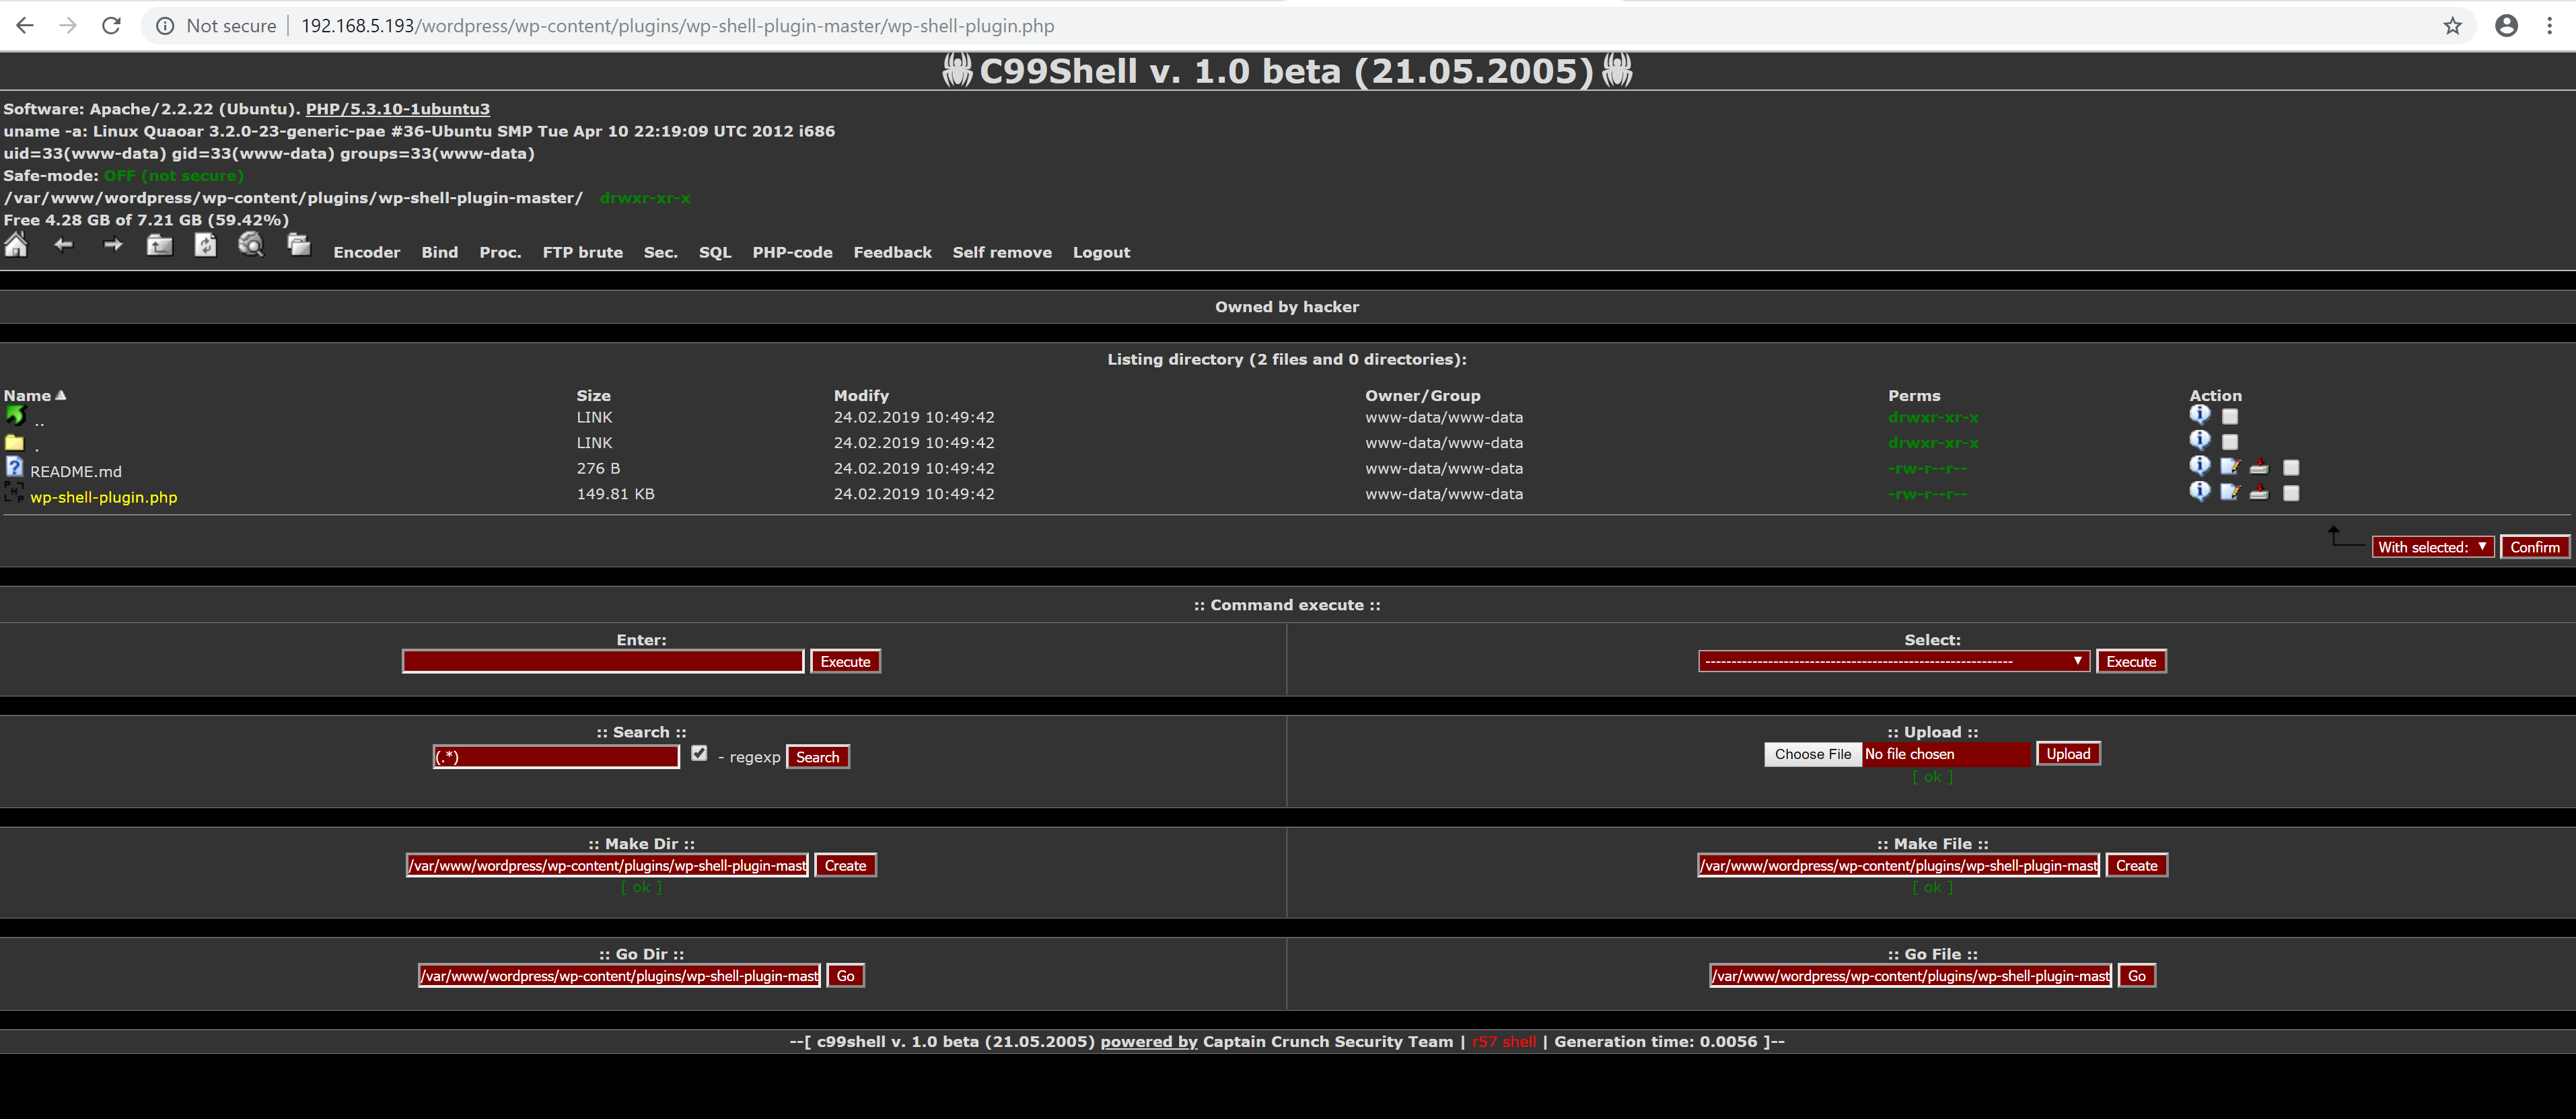2576x1119 pixels.
Task: Focus the command Enter input field
Action: point(603,661)
